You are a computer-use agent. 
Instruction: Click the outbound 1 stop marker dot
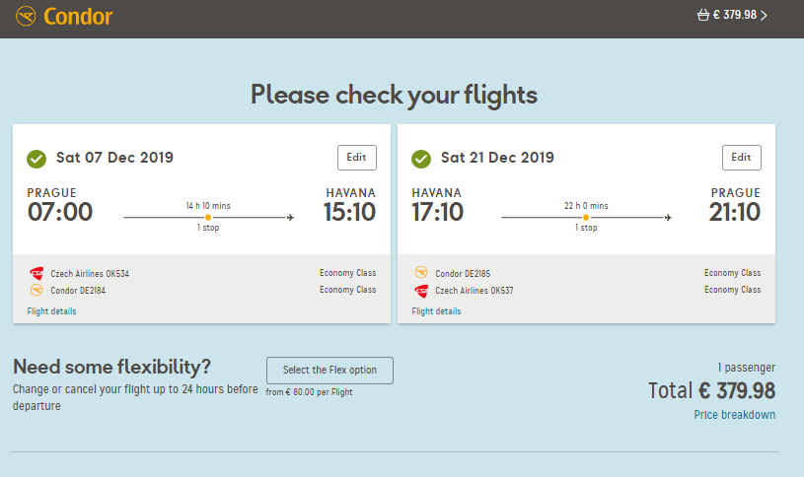coord(208,217)
